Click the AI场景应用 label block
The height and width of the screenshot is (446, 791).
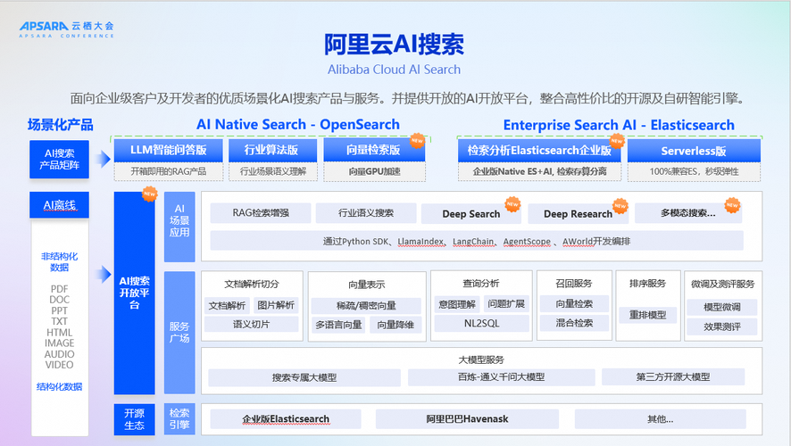pyautogui.click(x=179, y=227)
